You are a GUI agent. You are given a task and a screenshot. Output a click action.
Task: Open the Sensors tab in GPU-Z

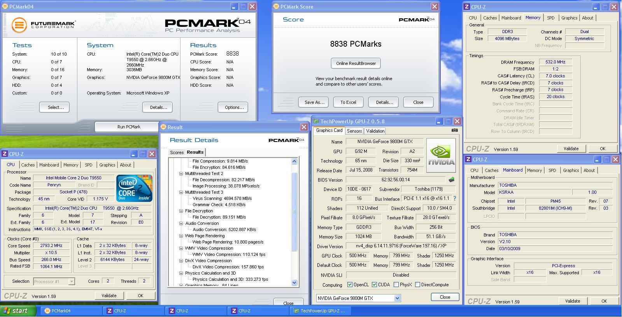354,131
